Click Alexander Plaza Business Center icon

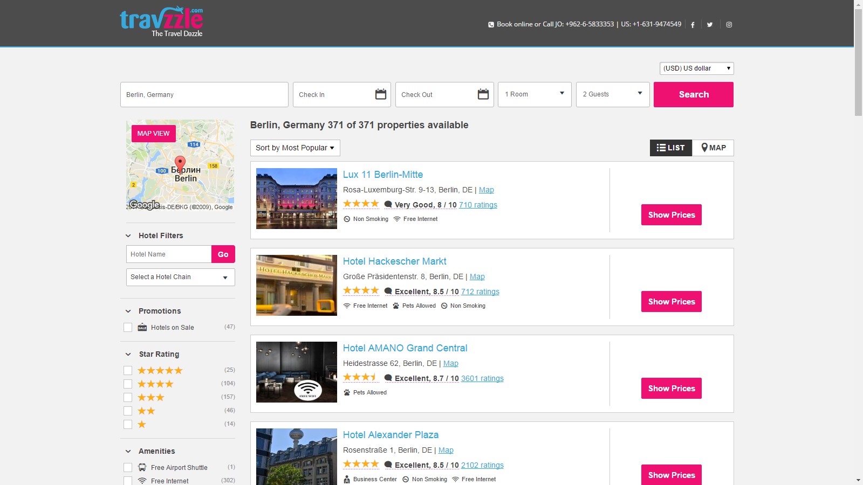point(347,480)
